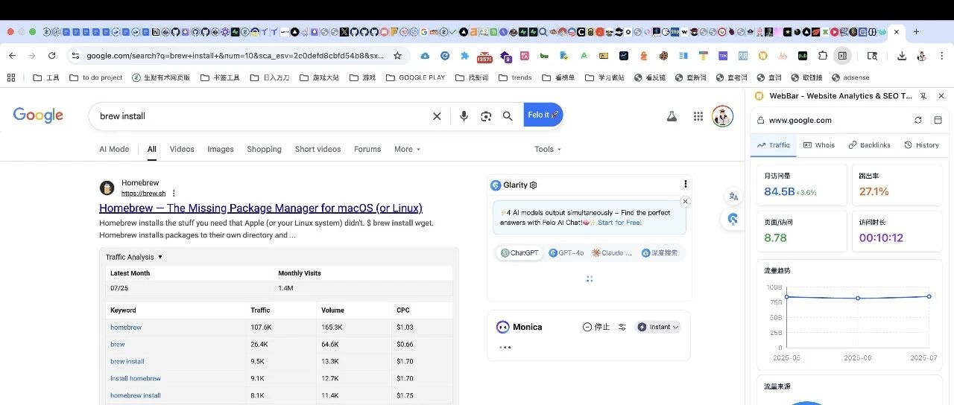The image size is (954, 405).
Task: Click the 2025-07 traffic chart point
Action: pyautogui.click(x=929, y=296)
